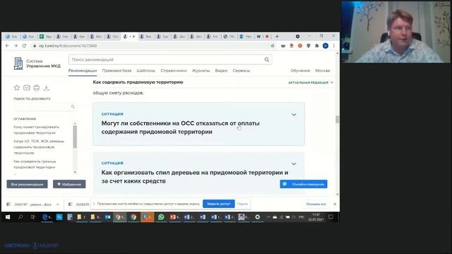
Task: Open a new browser tab with the plus
Action: click(x=277, y=36)
